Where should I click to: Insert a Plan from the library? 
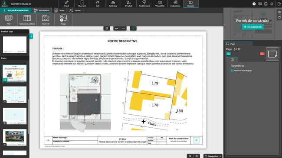9,20
